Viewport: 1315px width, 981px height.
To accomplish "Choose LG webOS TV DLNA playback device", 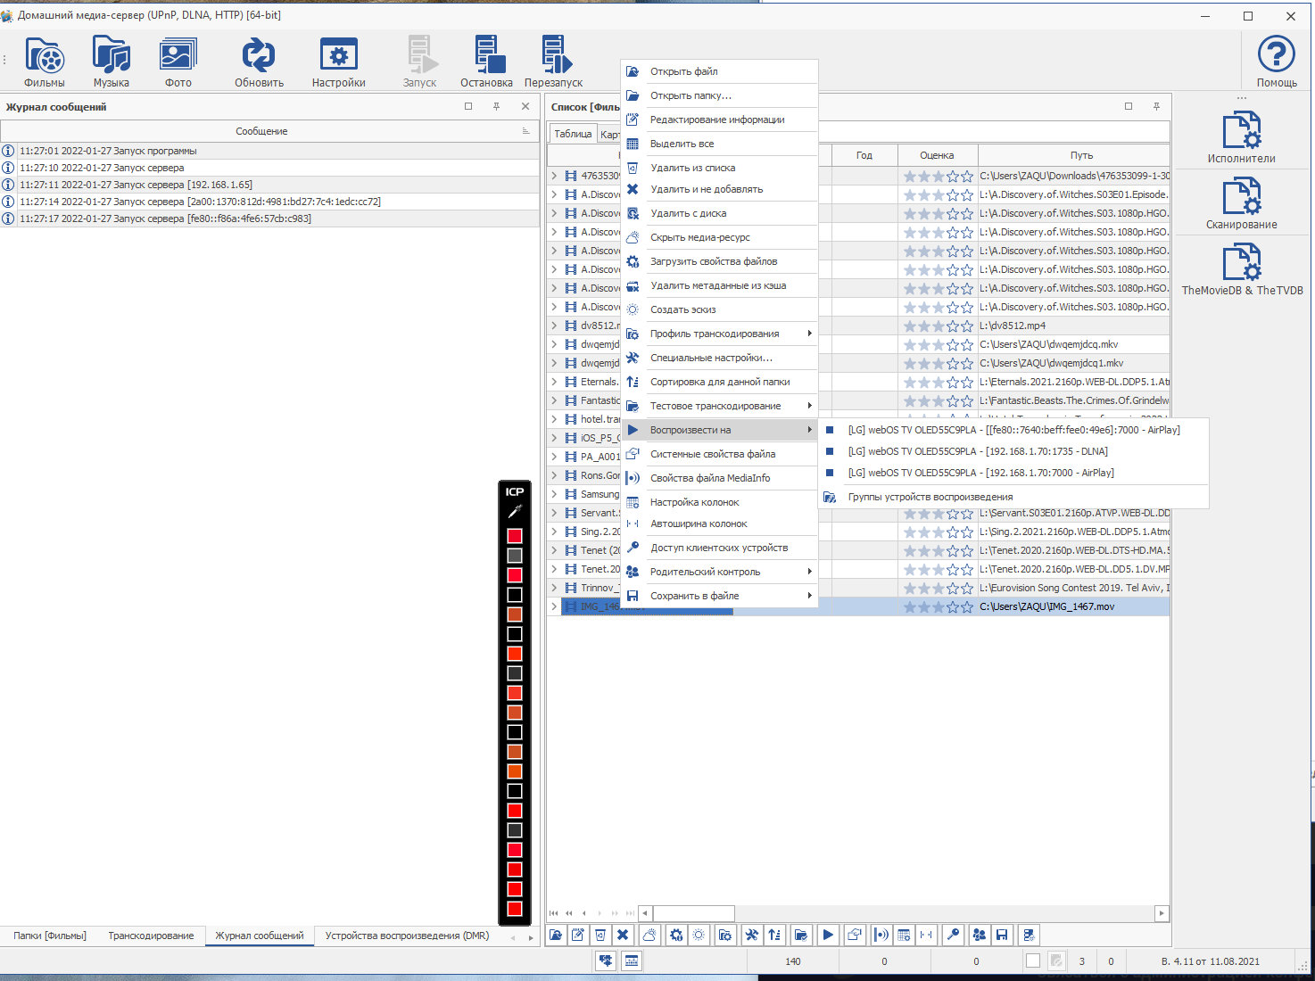I will pos(977,451).
